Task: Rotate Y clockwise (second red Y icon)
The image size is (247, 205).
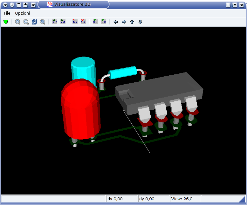Action: tap(83, 22)
